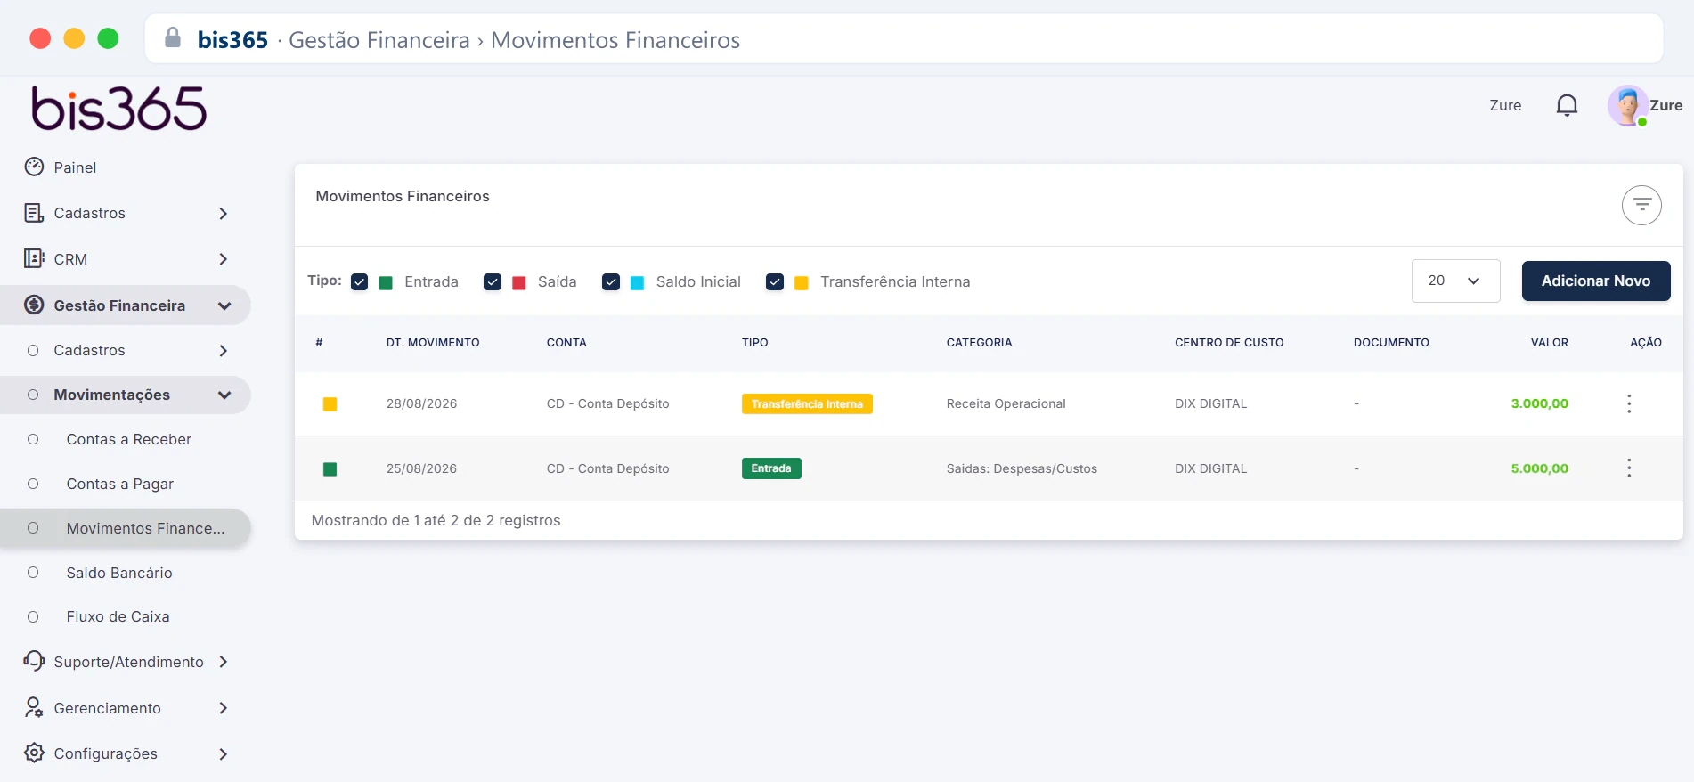Open the page size dropdown showing 20
Screen dimensions: 1694x782
(x=1455, y=281)
